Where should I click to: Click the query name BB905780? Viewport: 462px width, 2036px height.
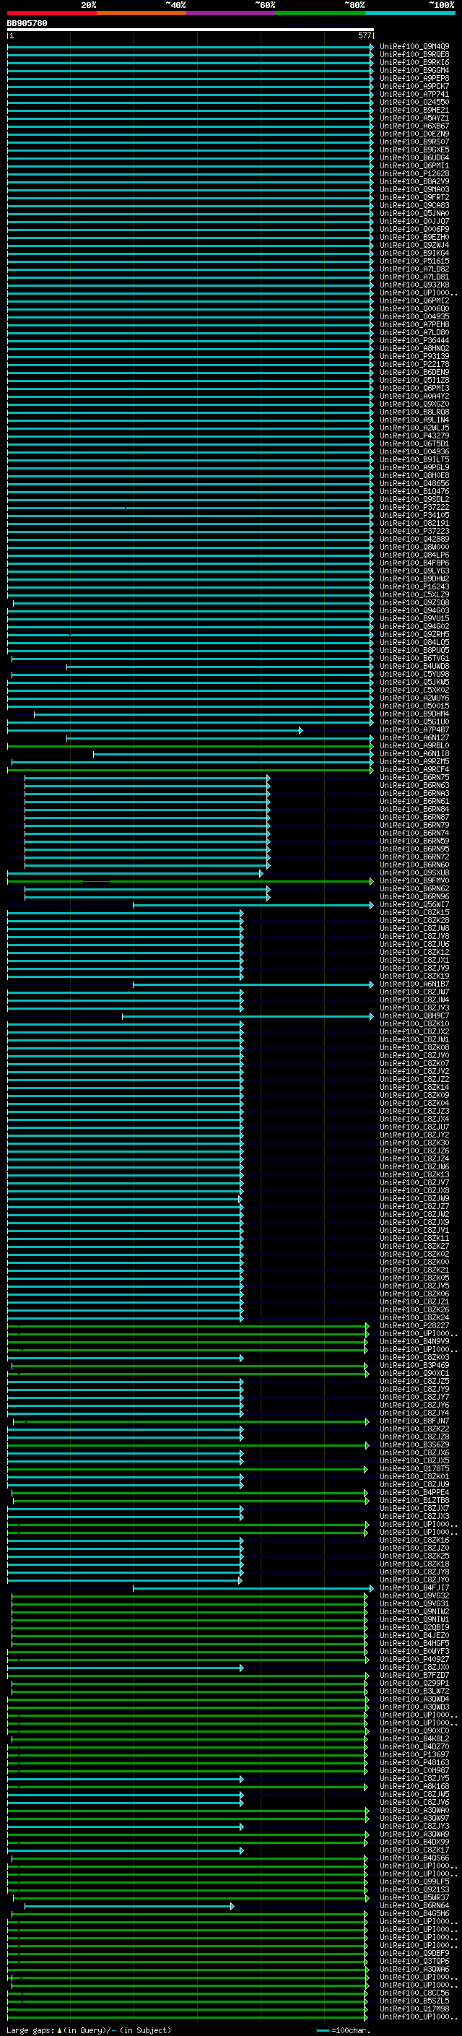pos(27,24)
